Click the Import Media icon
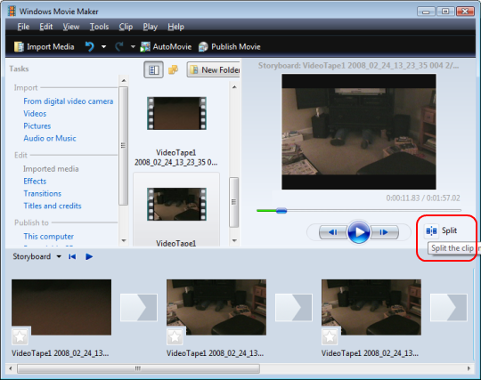Screen dimensions: 481x380 [19, 46]
